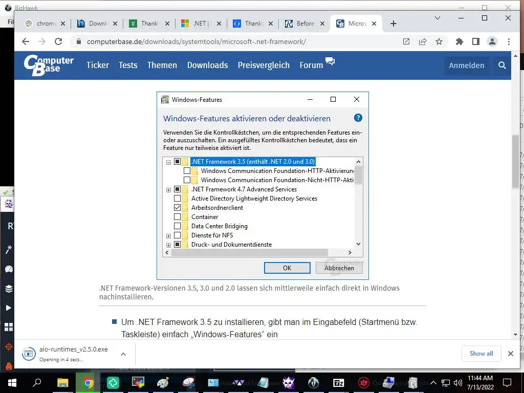
Task: Click the share page icon in address bar
Action: click(x=422, y=41)
